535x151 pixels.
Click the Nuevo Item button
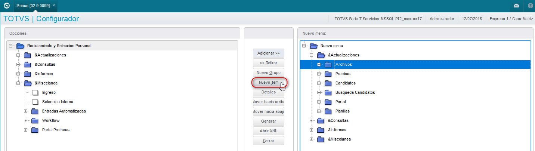click(x=269, y=82)
